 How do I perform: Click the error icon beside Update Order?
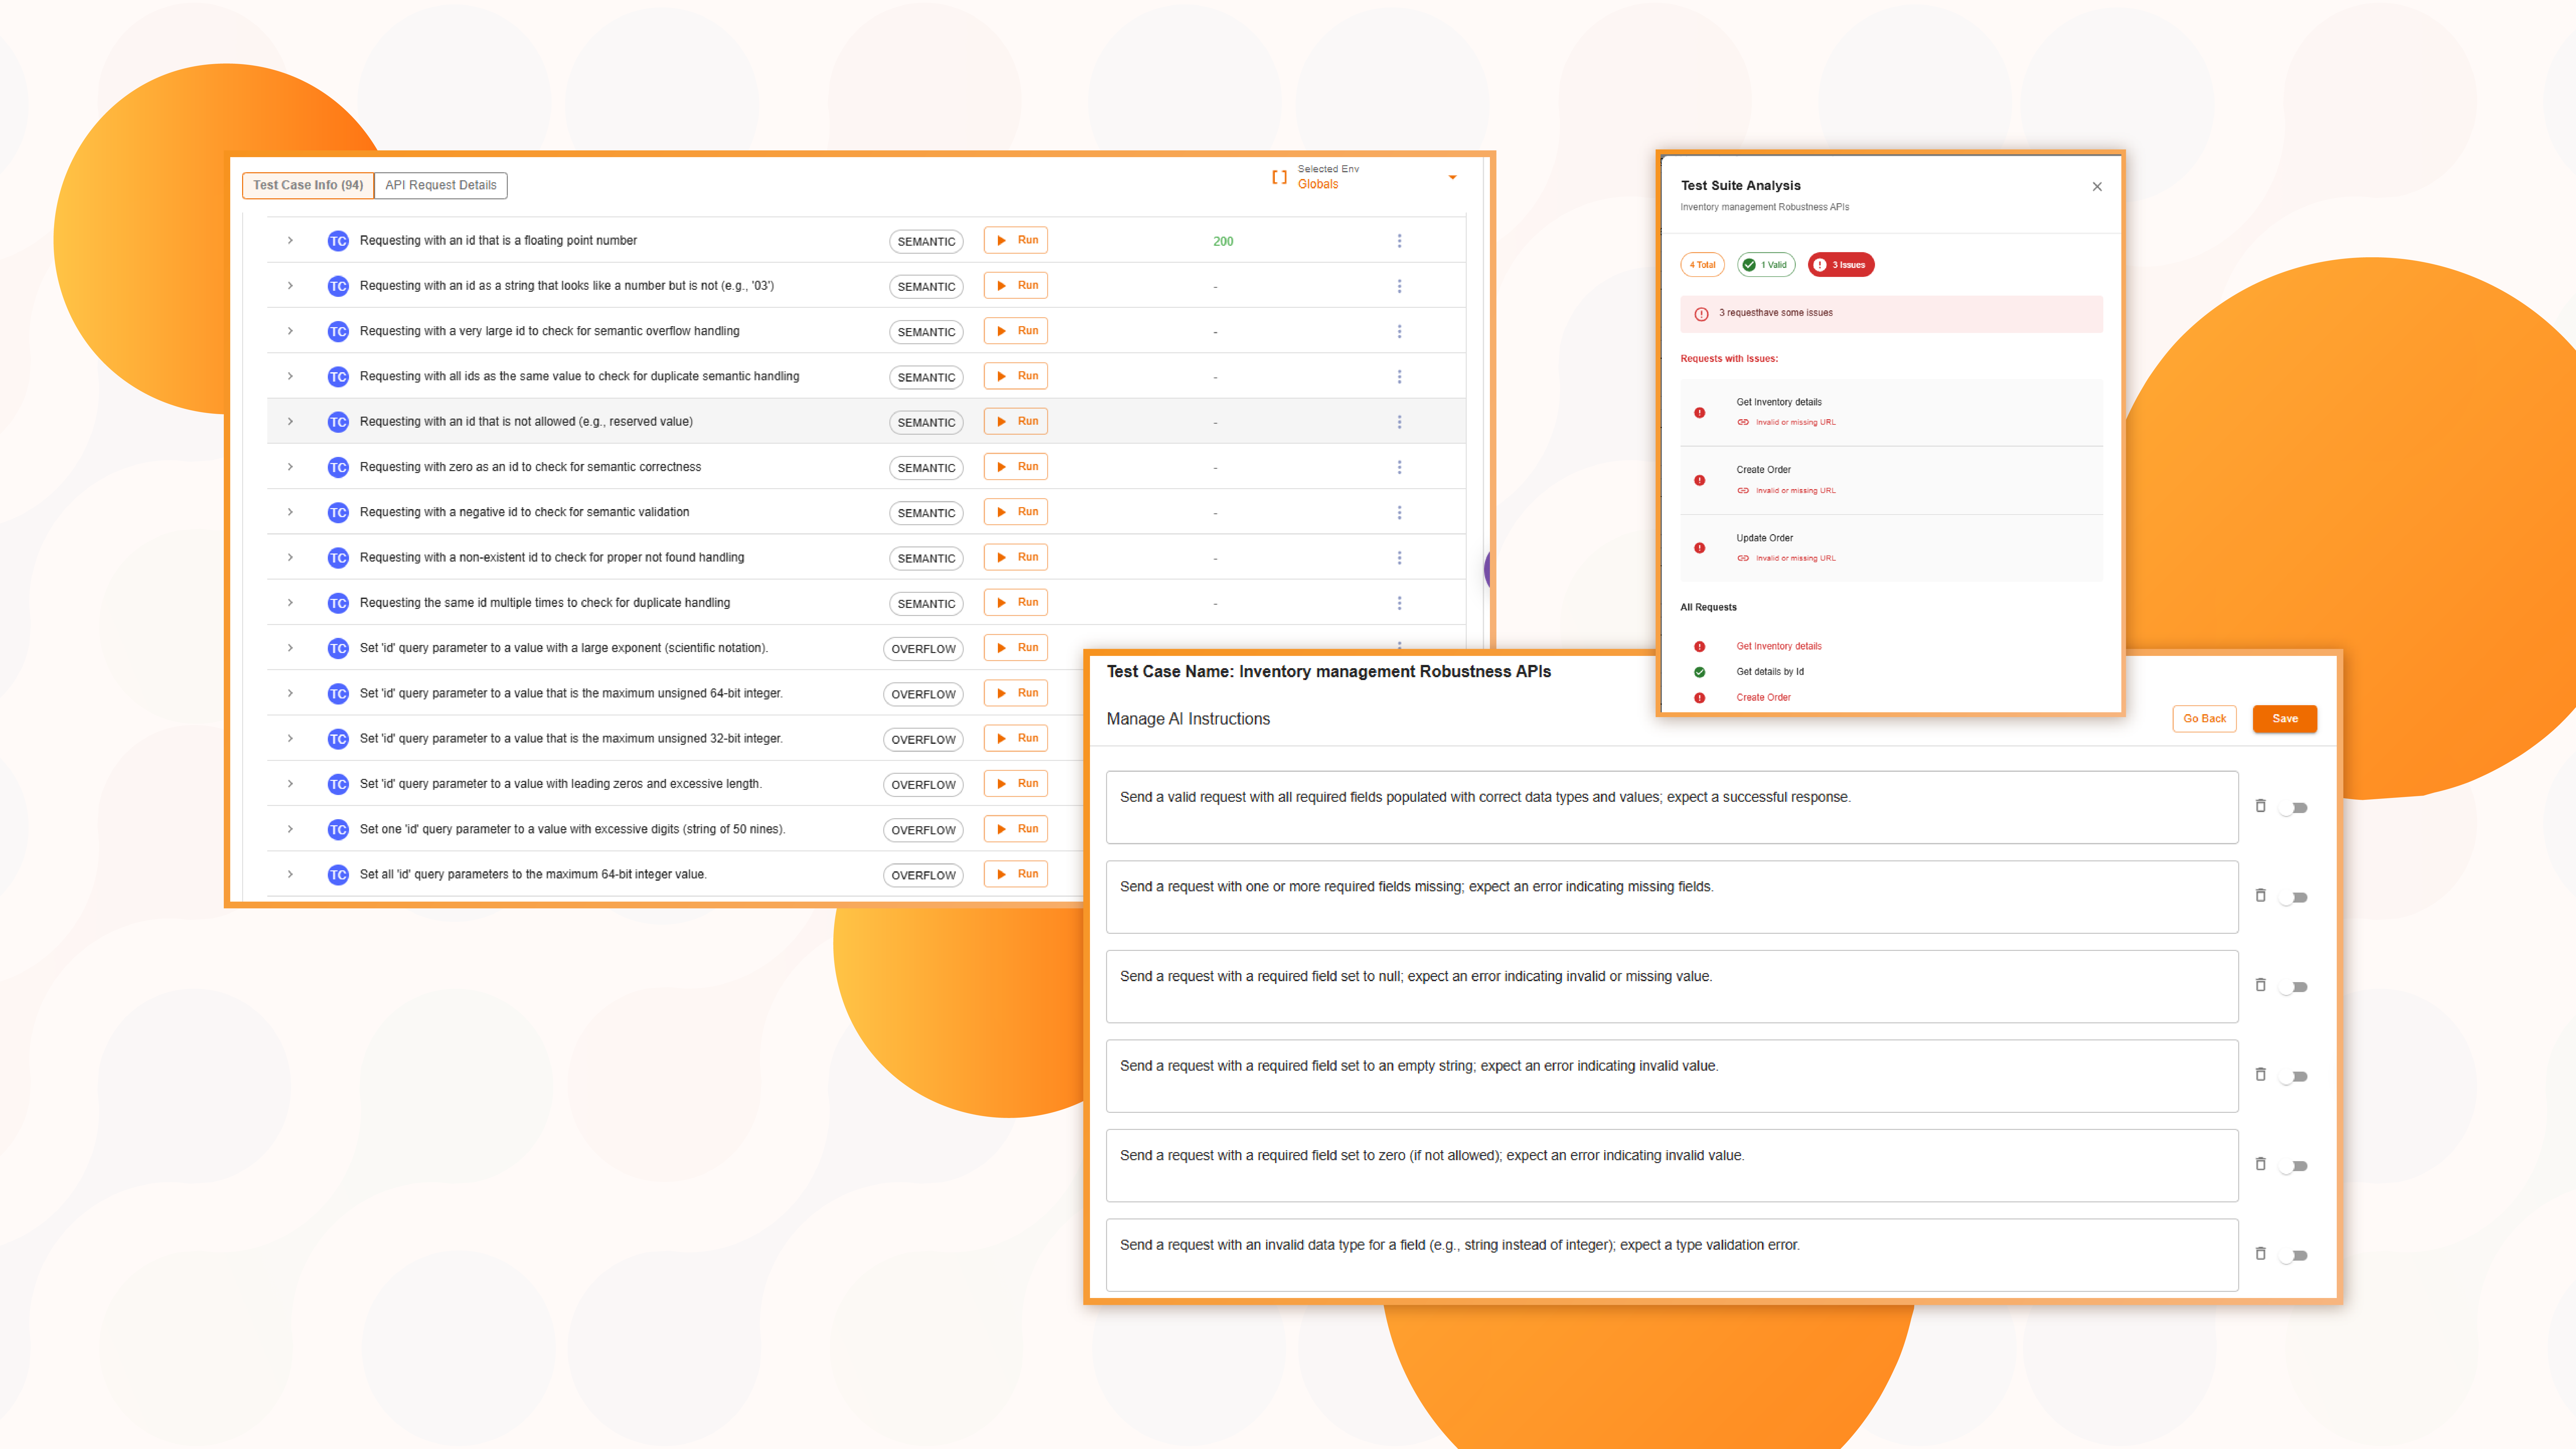tap(1700, 548)
